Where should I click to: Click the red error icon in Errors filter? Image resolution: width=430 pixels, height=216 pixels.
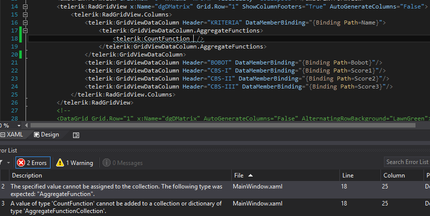(x=21, y=162)
